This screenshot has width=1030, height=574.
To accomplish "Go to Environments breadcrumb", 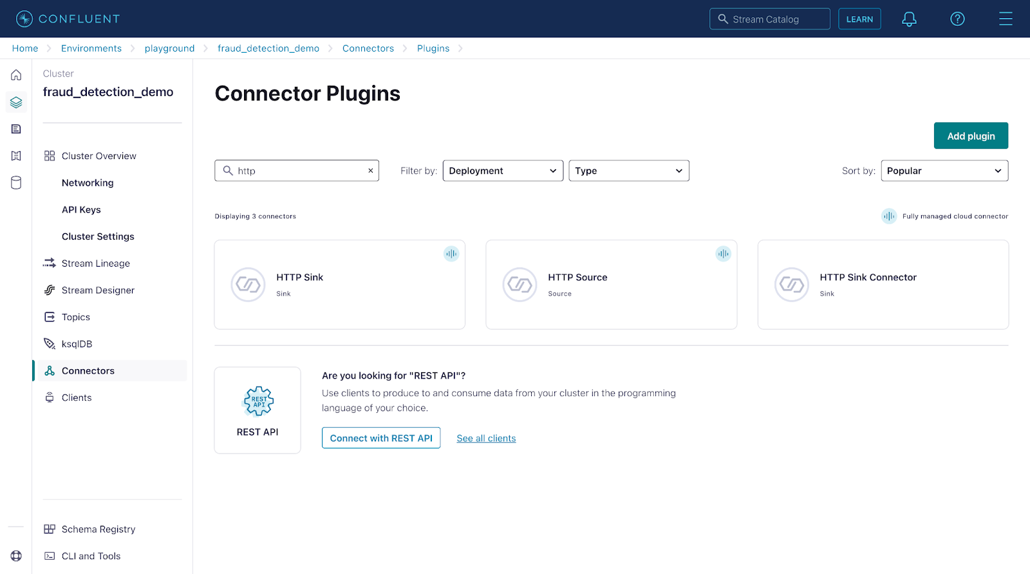I will point(91,48).
